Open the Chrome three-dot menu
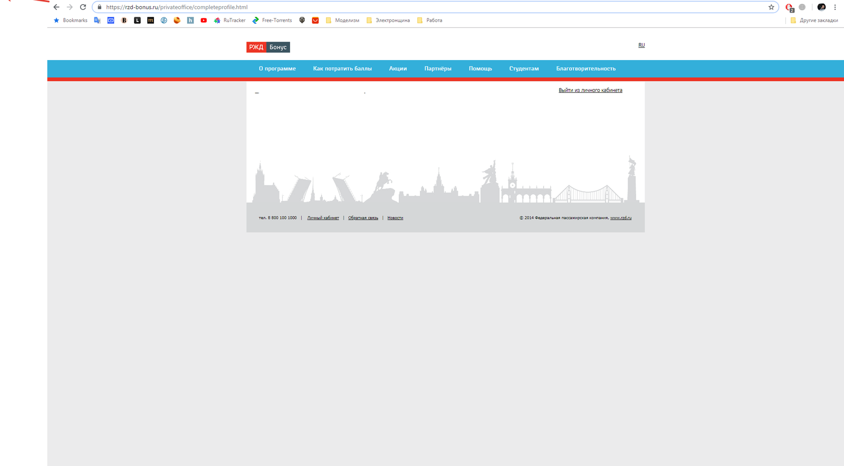The image size is (844, 466). 835,7
